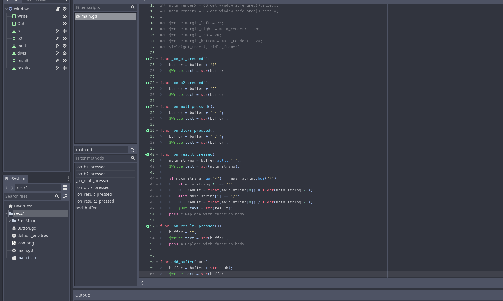Click the signal connection icon at line 40
The width and height of the screenshot is (503, 301).
click(147, 154)
